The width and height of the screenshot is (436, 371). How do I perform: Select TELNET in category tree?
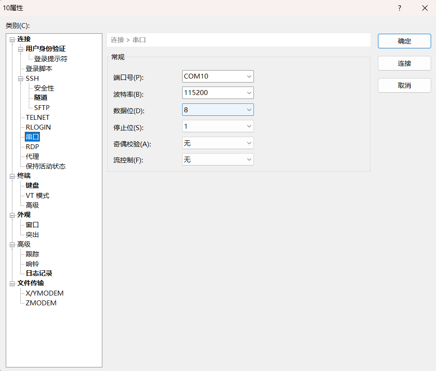tap(38, 118)
